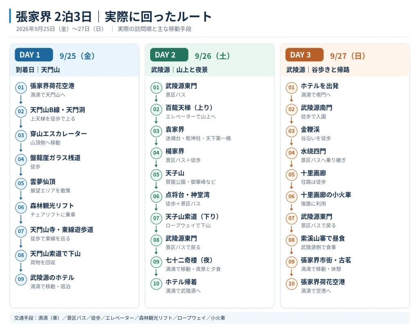Viewport: 419px width, 329px height.
Task: Click step circle beside 武陵源のホテル
Action: 21,280
